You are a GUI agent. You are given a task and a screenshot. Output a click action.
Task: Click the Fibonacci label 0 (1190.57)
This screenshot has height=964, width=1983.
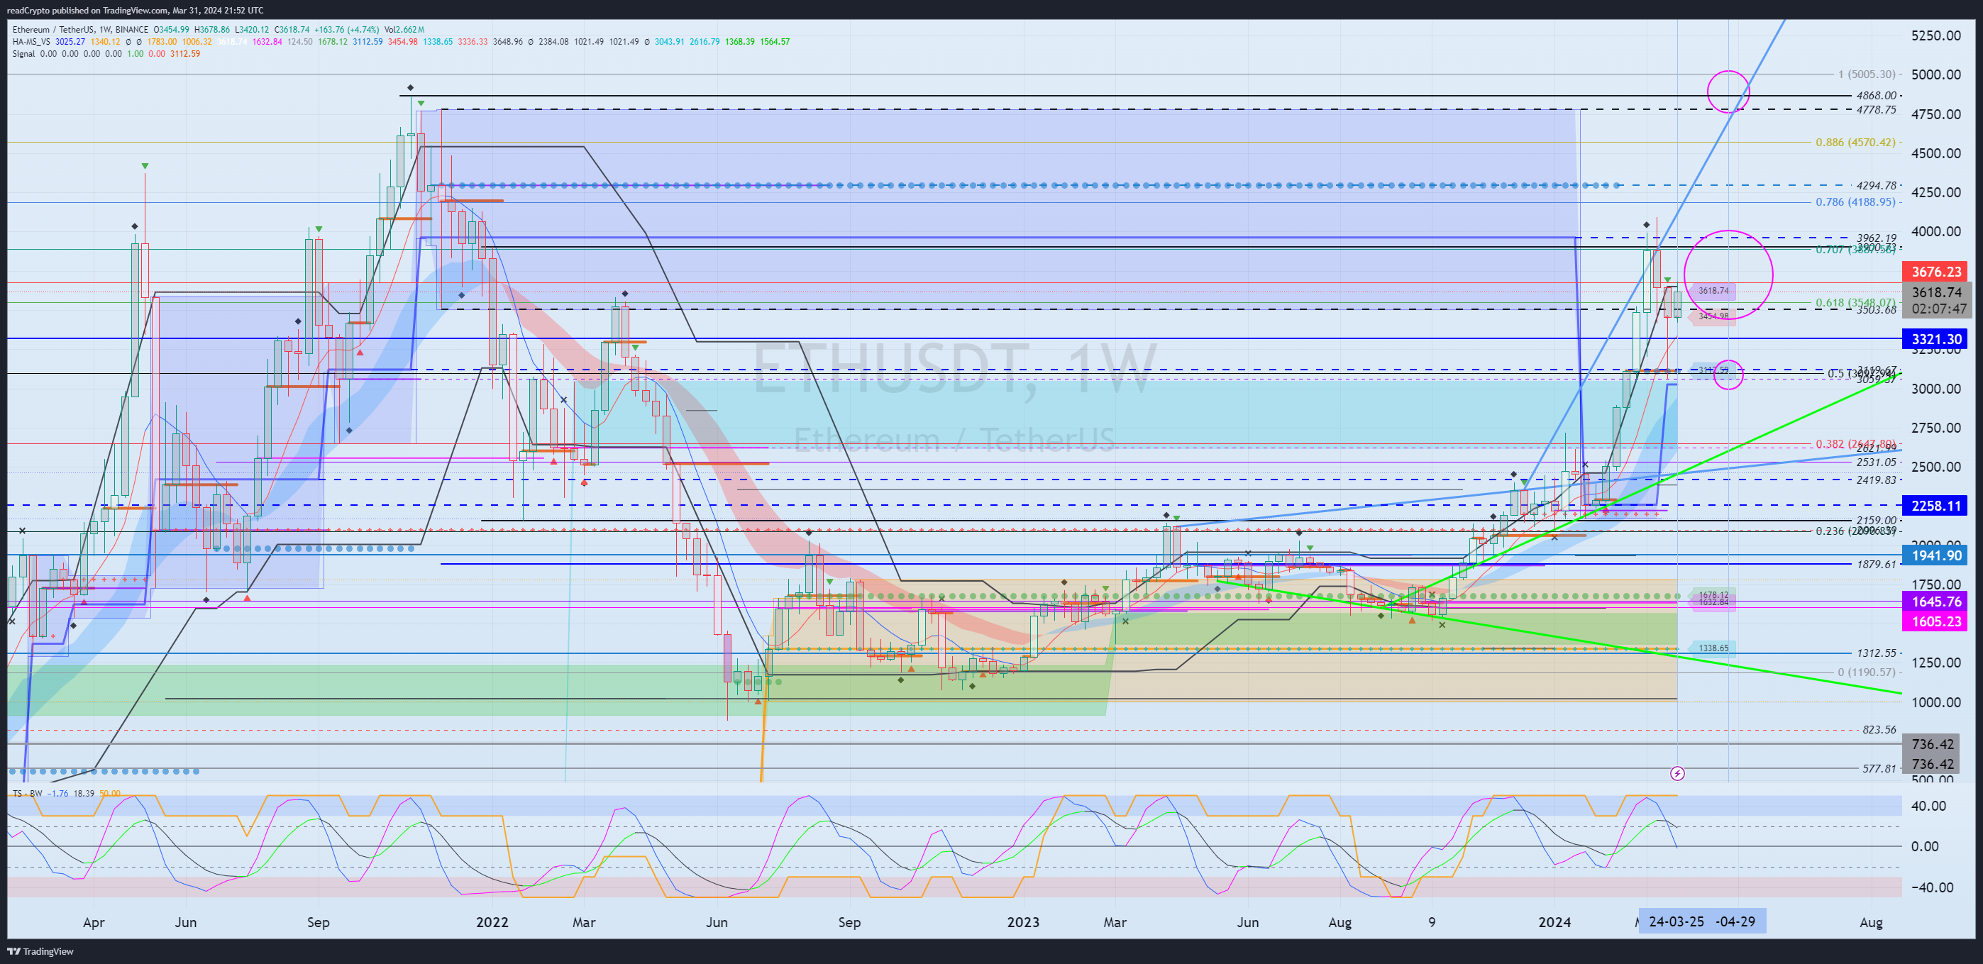point(1866,672)
